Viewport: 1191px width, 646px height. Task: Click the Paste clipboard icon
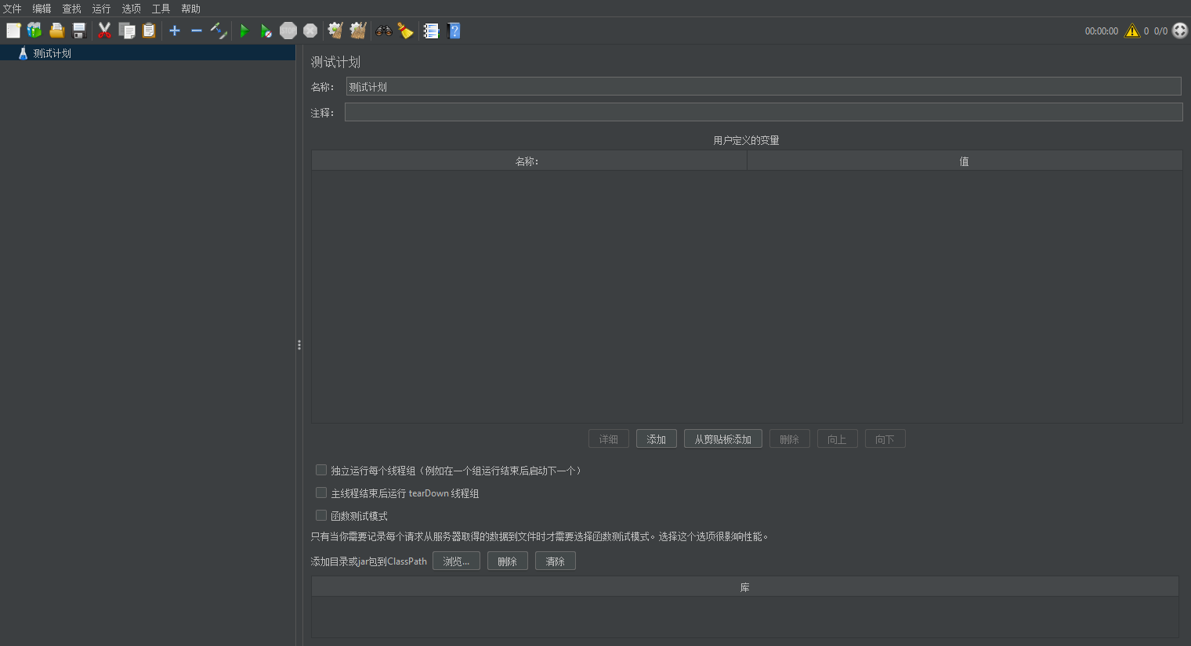coord(149,31)
